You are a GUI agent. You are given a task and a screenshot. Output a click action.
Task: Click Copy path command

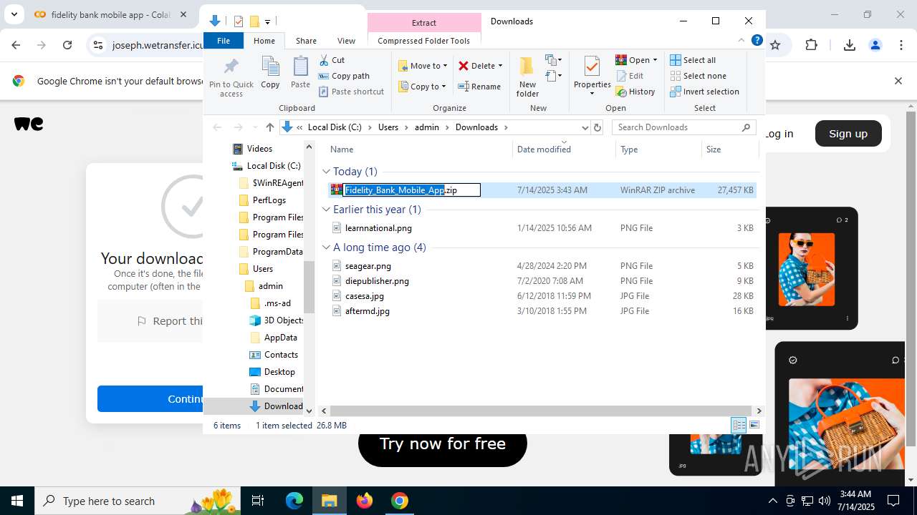344,76
